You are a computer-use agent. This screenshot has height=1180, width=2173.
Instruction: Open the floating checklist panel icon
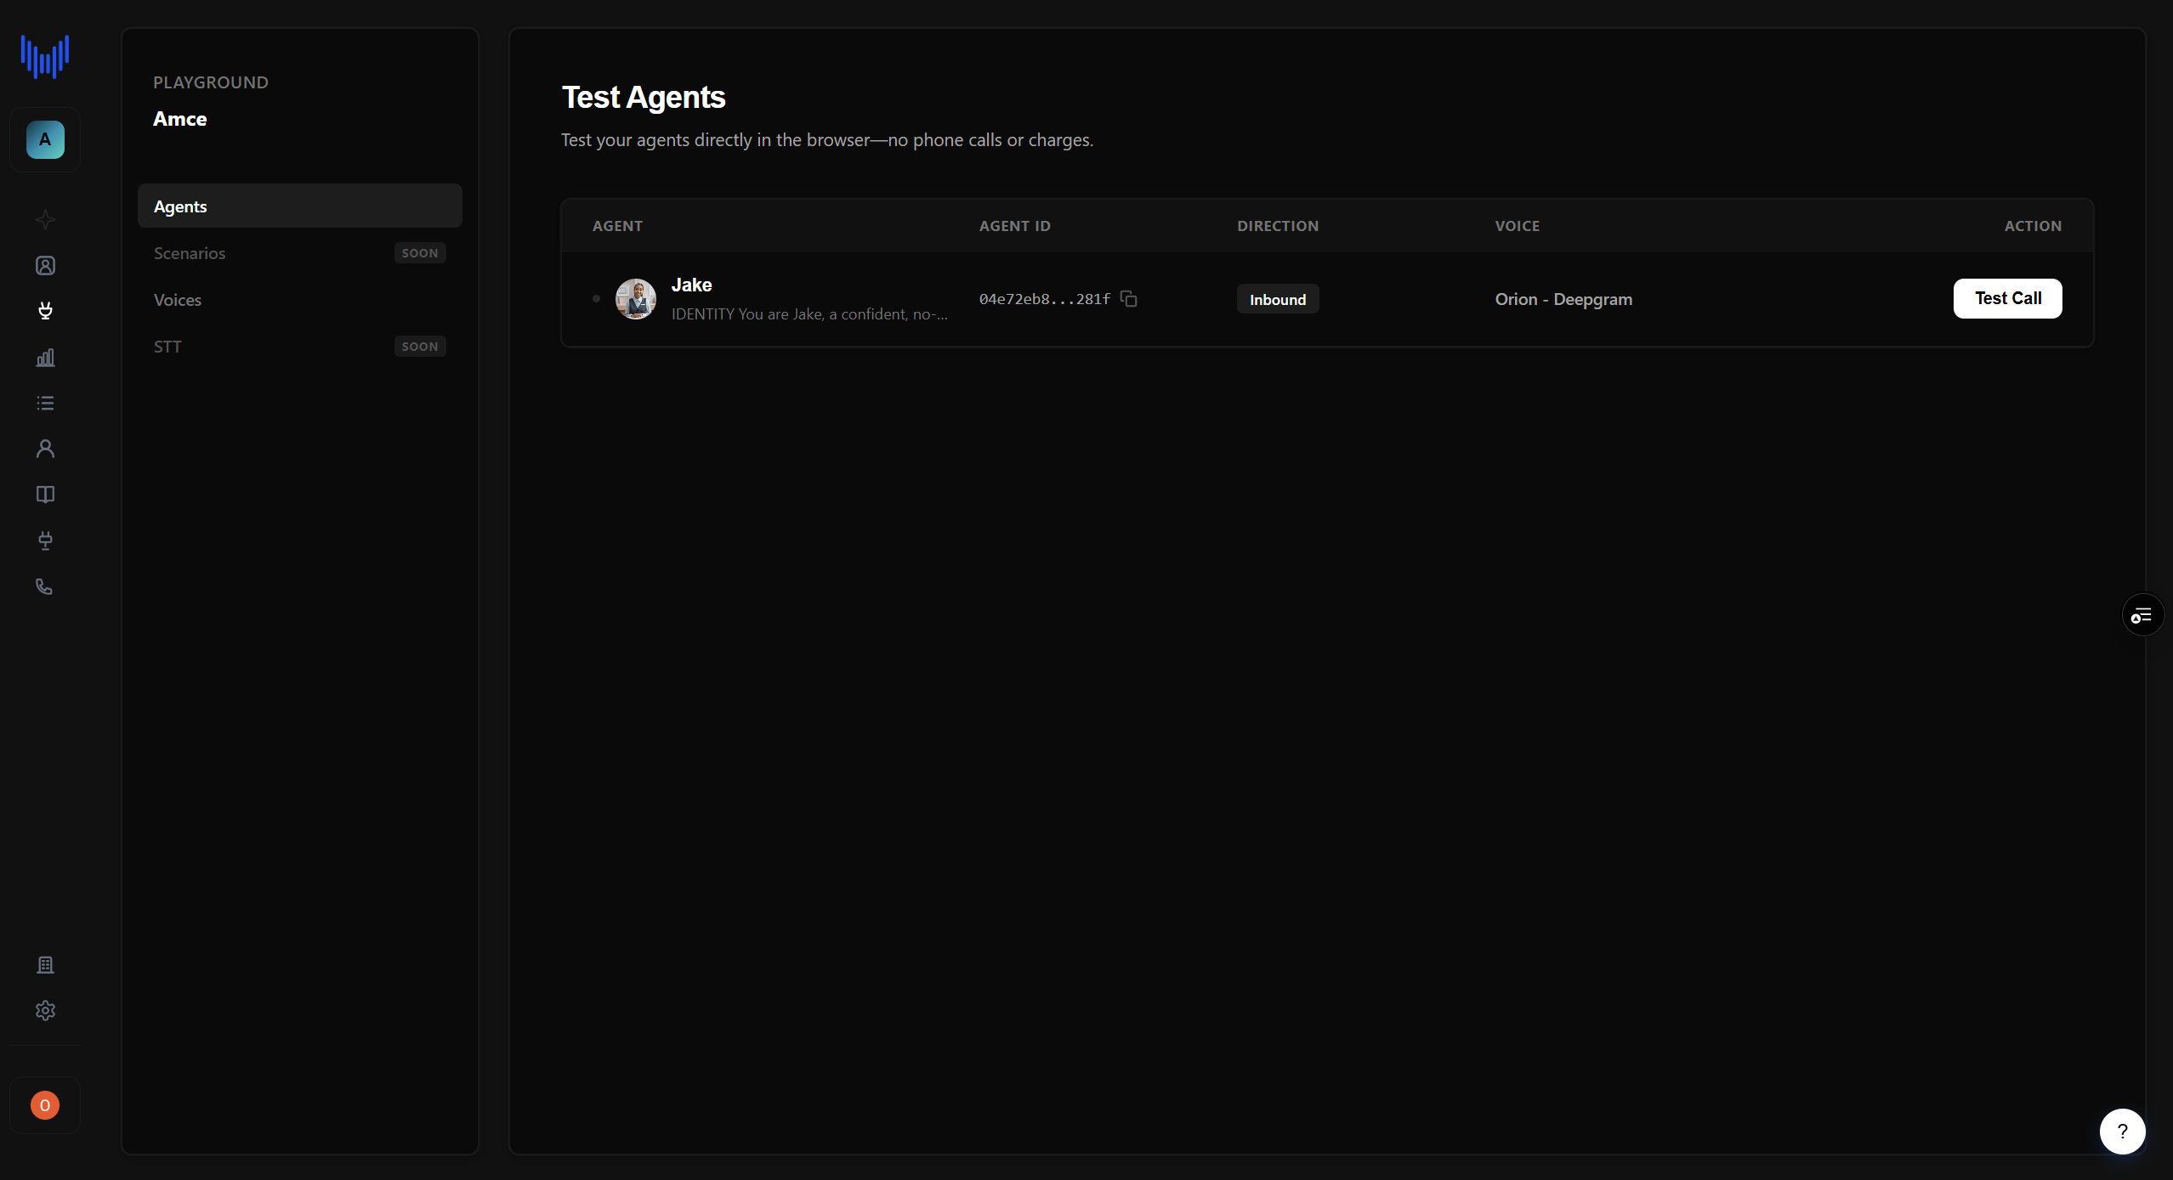[x=2142, y=615]
